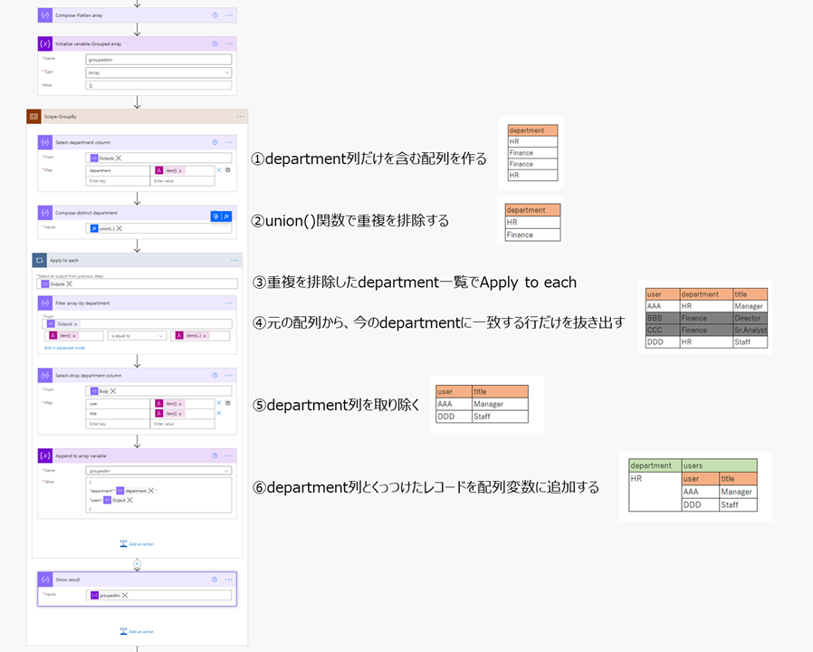Screen dimensions: 813x652
Task: Open the 'is equal to' operator dropdown
Action: [x=136, y=334]
